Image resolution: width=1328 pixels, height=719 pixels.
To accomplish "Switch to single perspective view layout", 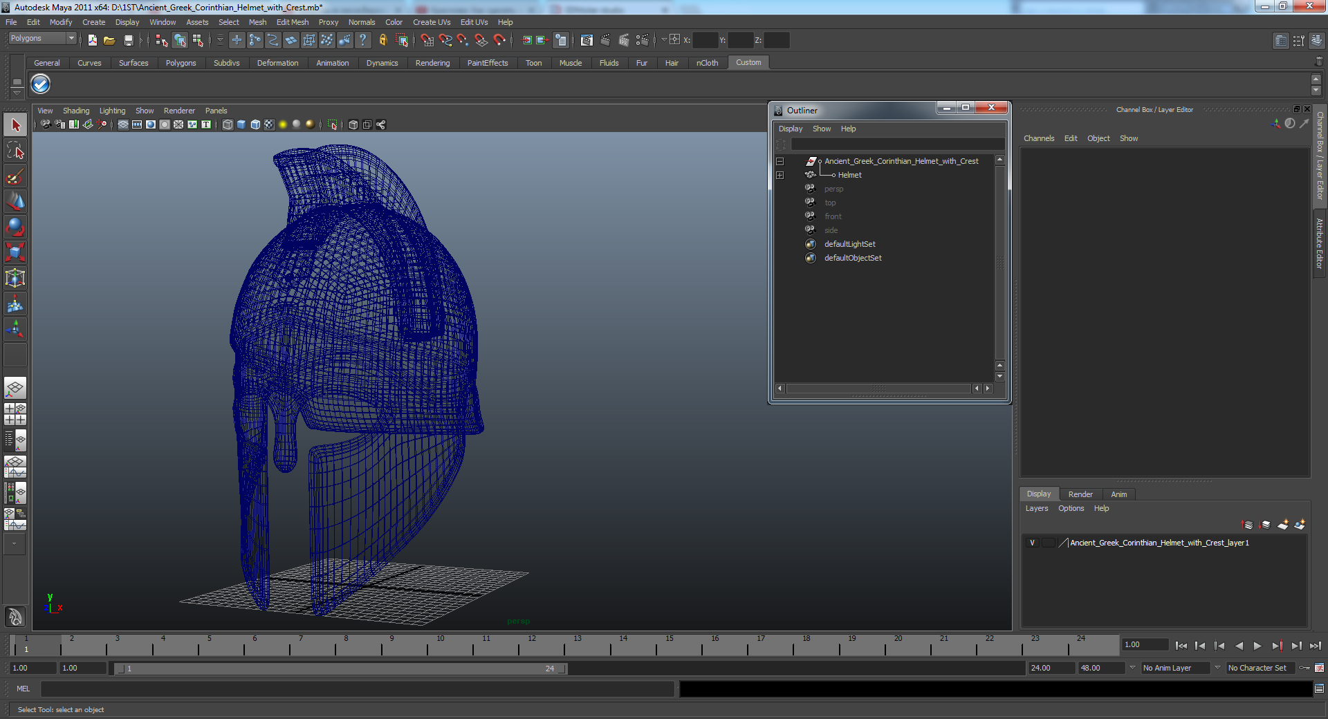I will 15,388.
